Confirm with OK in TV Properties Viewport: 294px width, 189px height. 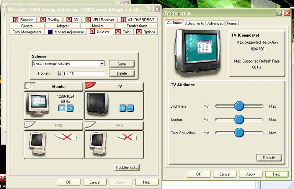point(198,174)
